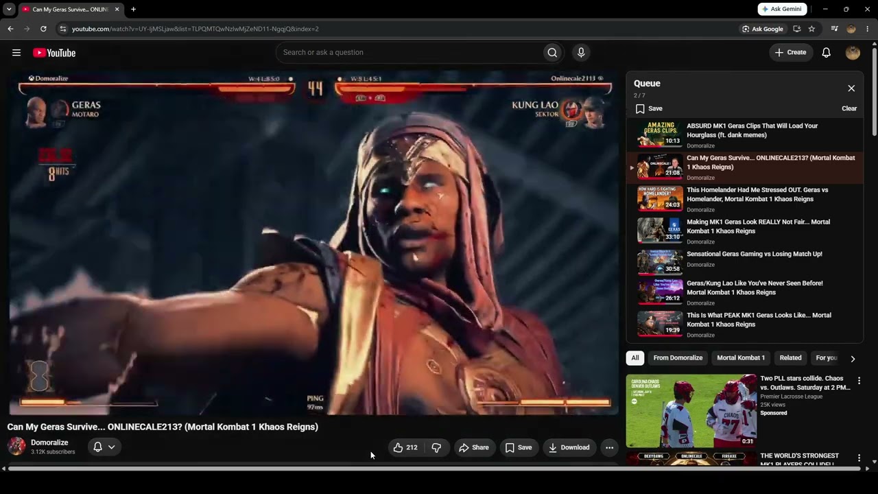Like the video with thumbs up
Image resolution: width=878 pixels, height=494 pixels.
(x=405, y=447)
